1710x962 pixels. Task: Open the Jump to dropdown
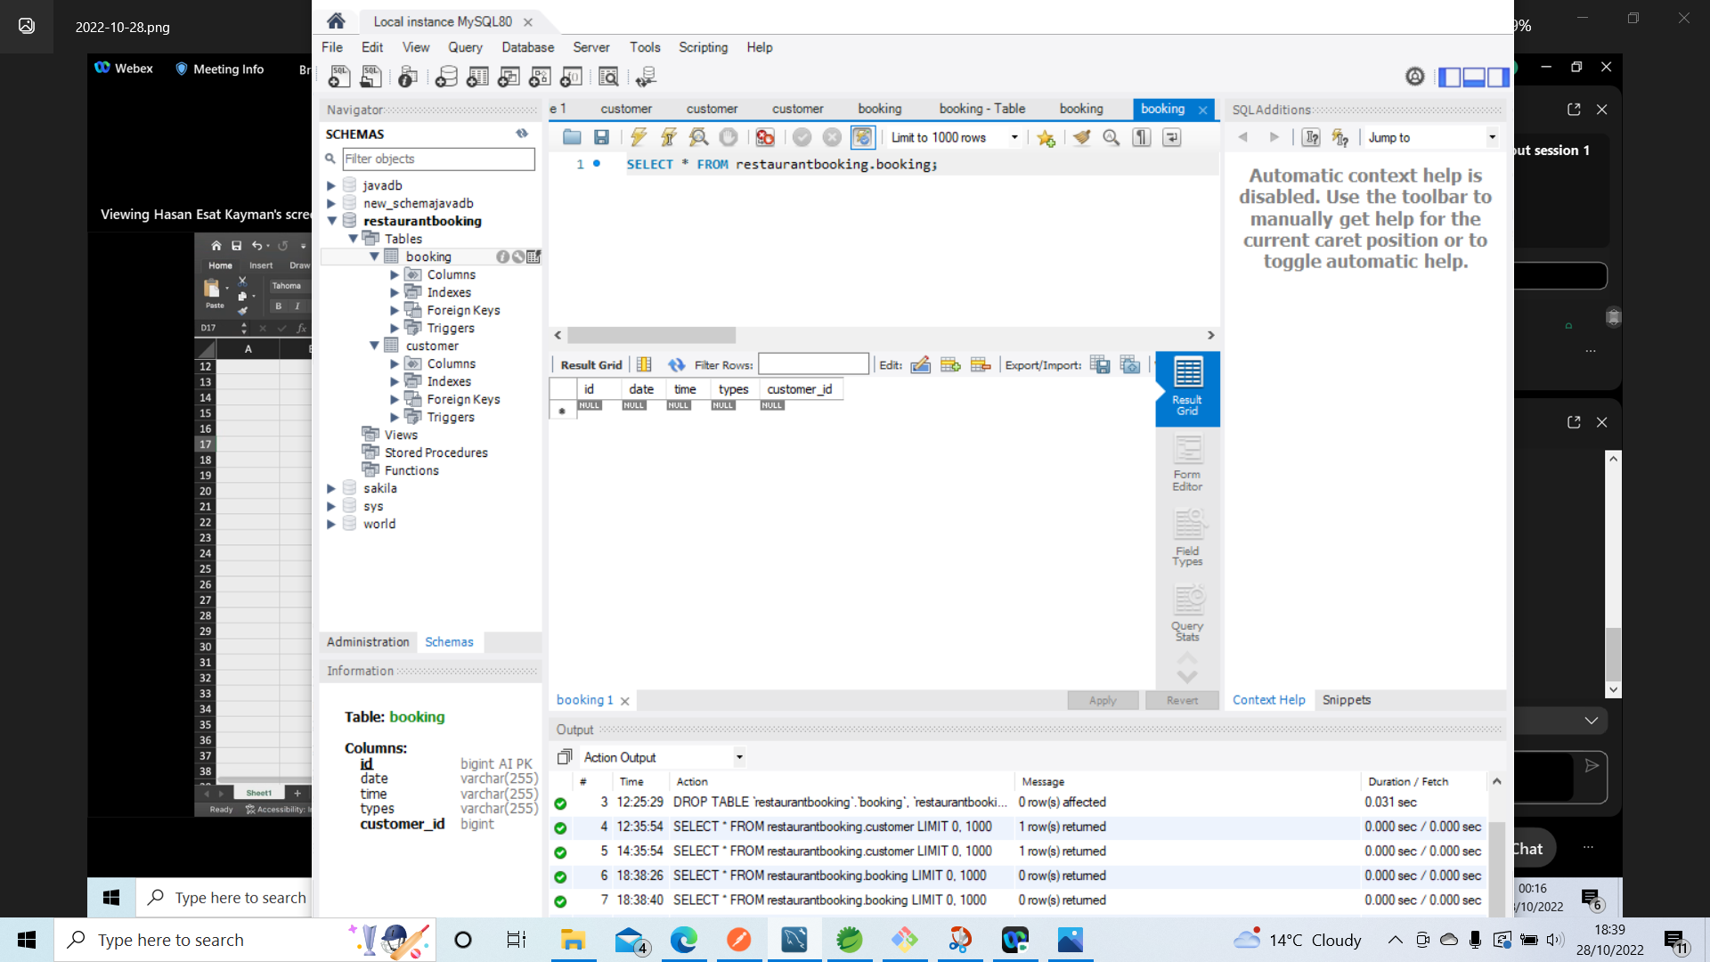(x=1431, y=137)
